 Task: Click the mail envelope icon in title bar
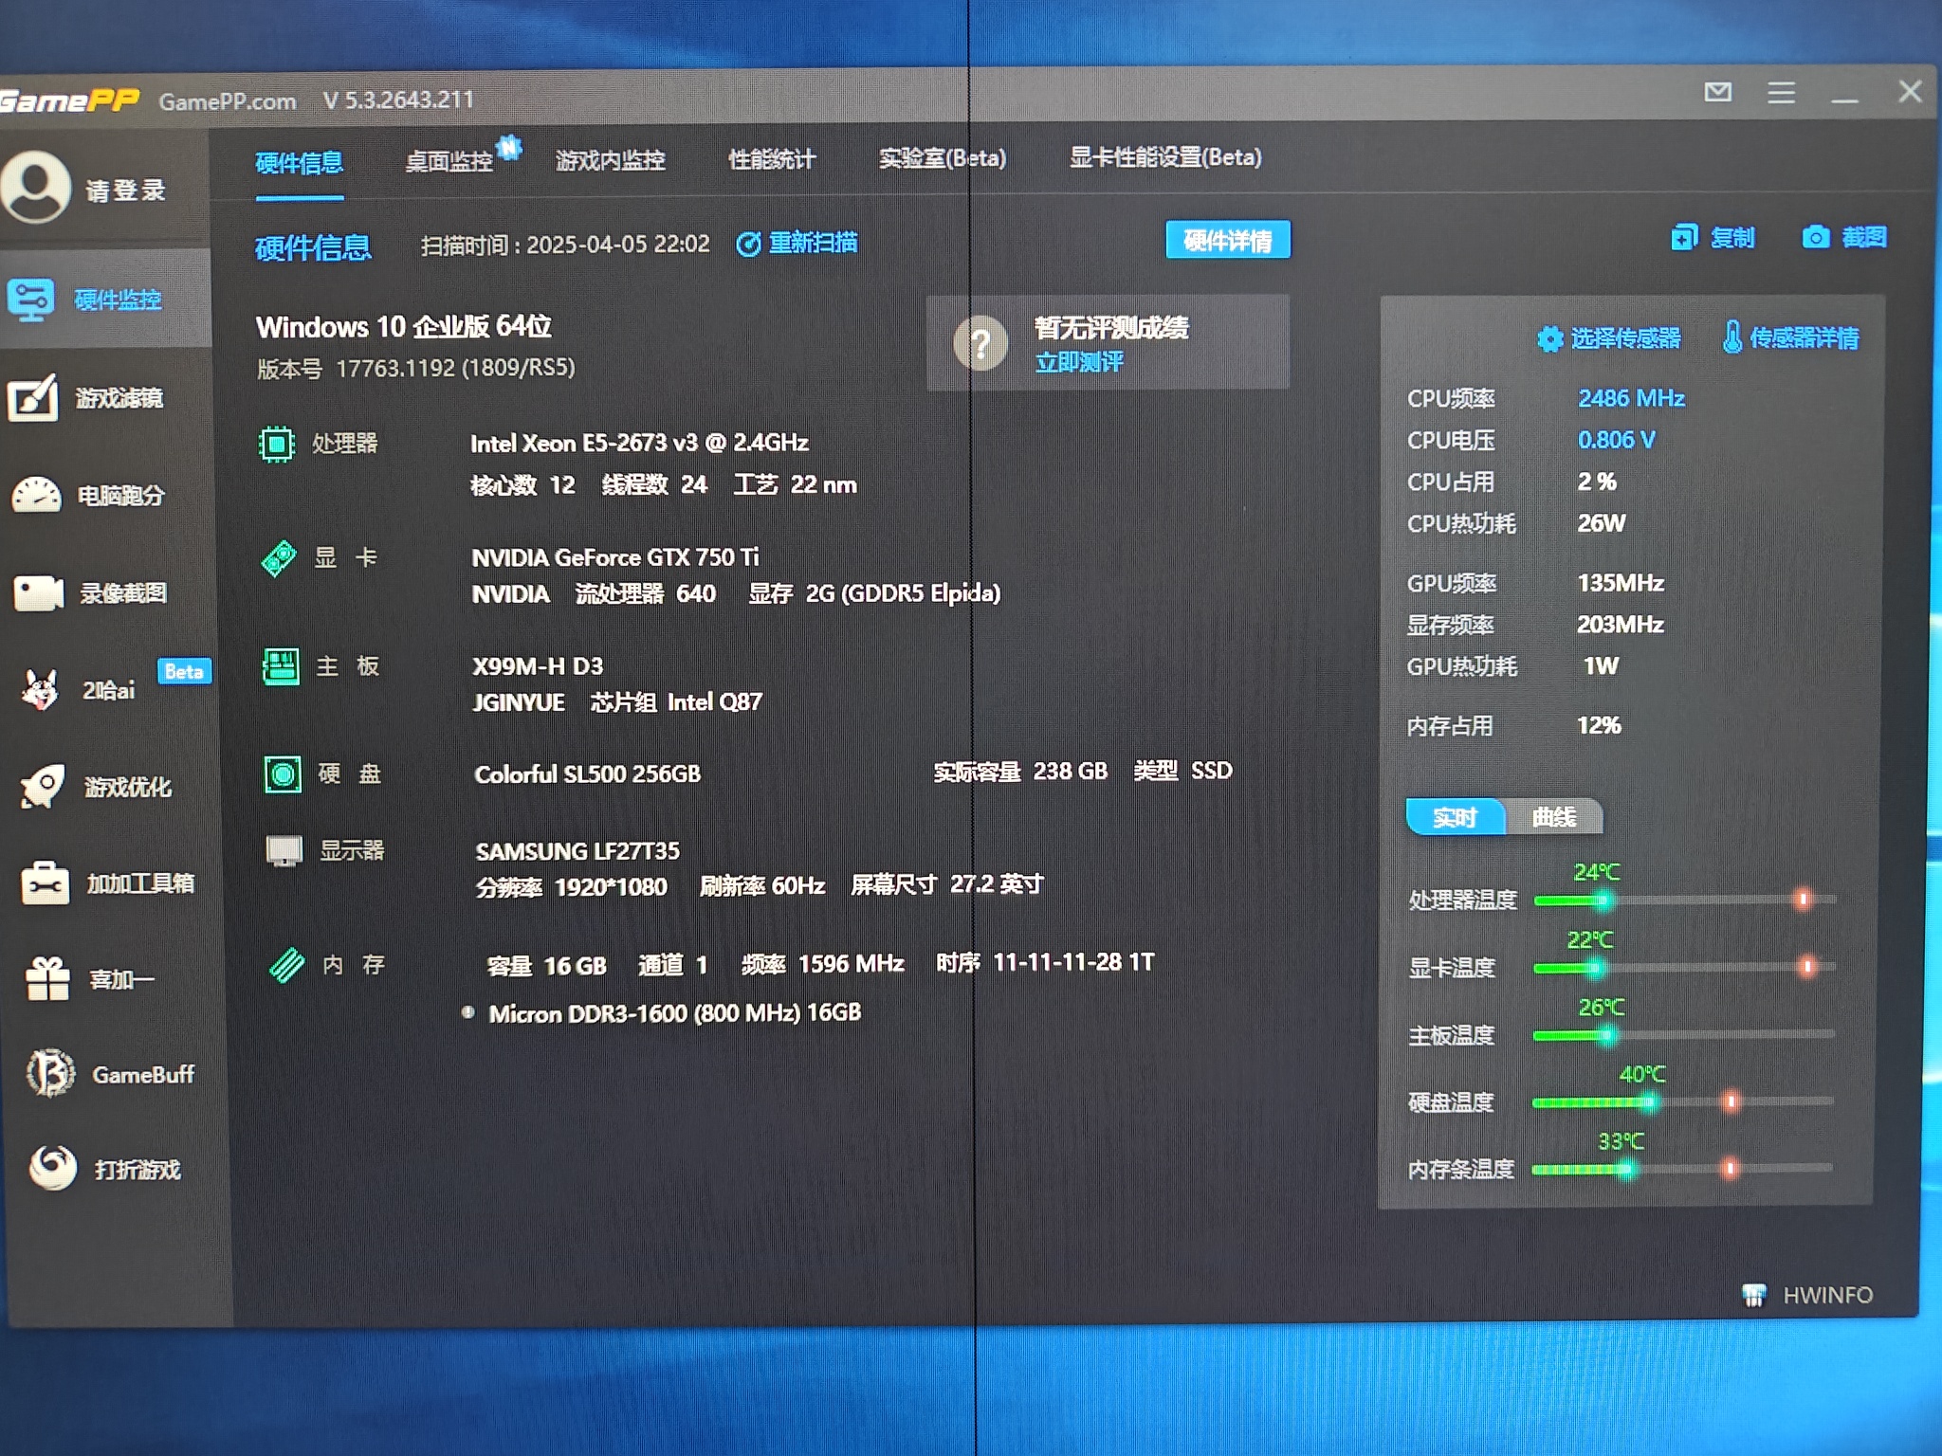[x=1717, y=92]
